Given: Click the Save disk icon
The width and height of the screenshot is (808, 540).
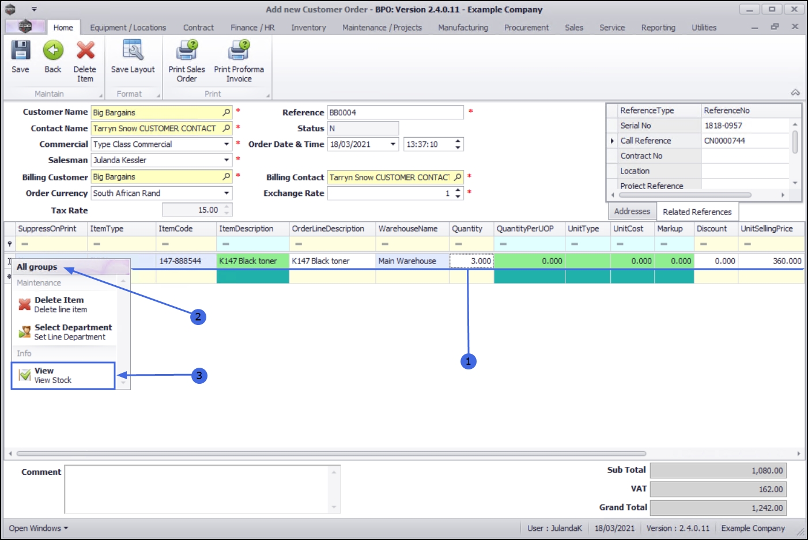Looking at the screenshot, I should point(20,51).
